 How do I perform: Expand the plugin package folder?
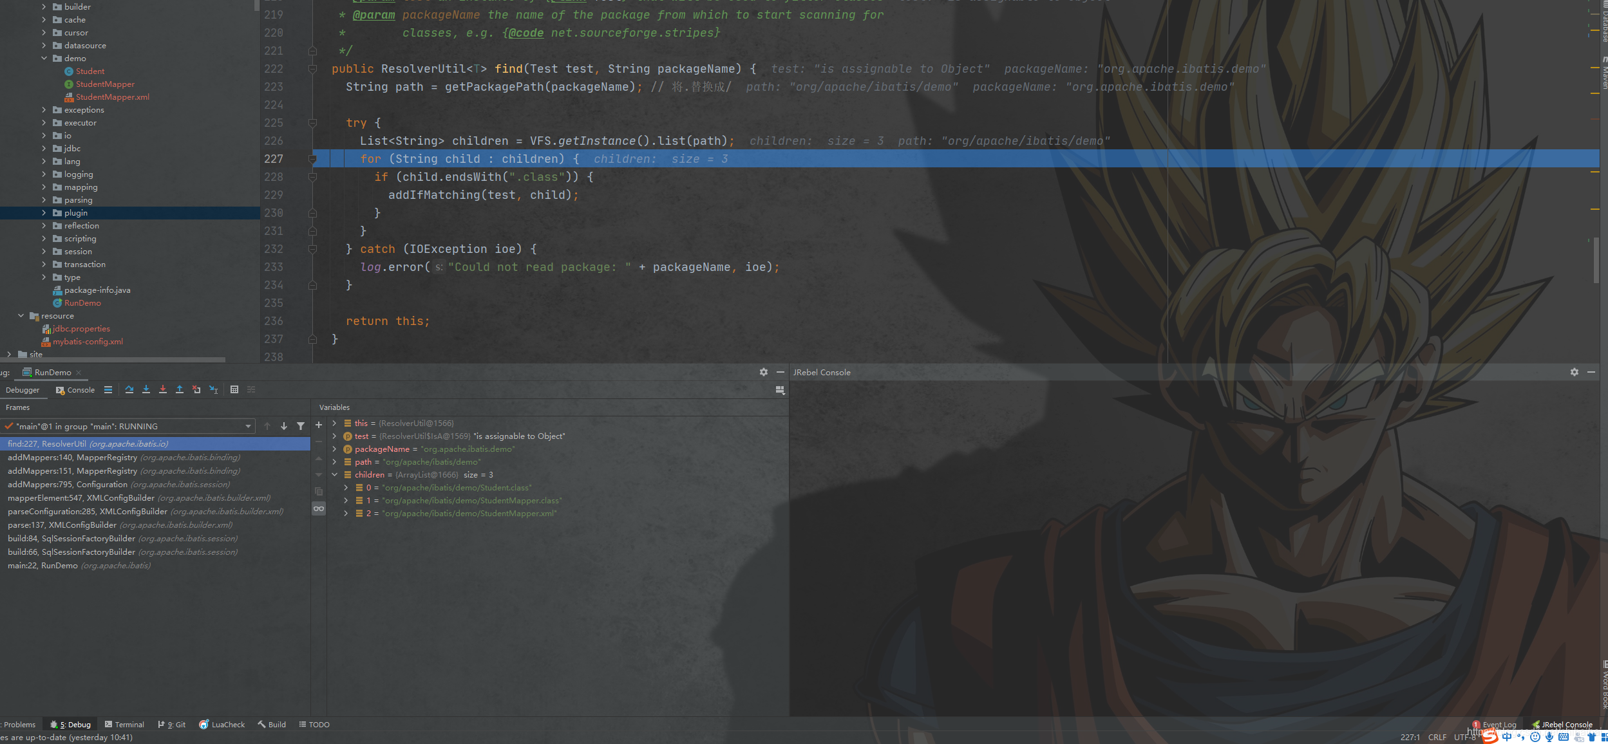pos(44,212)
